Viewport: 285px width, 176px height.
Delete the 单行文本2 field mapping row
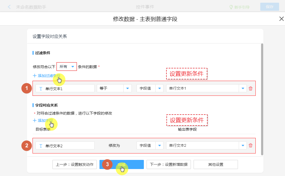[x=251, y=145]
